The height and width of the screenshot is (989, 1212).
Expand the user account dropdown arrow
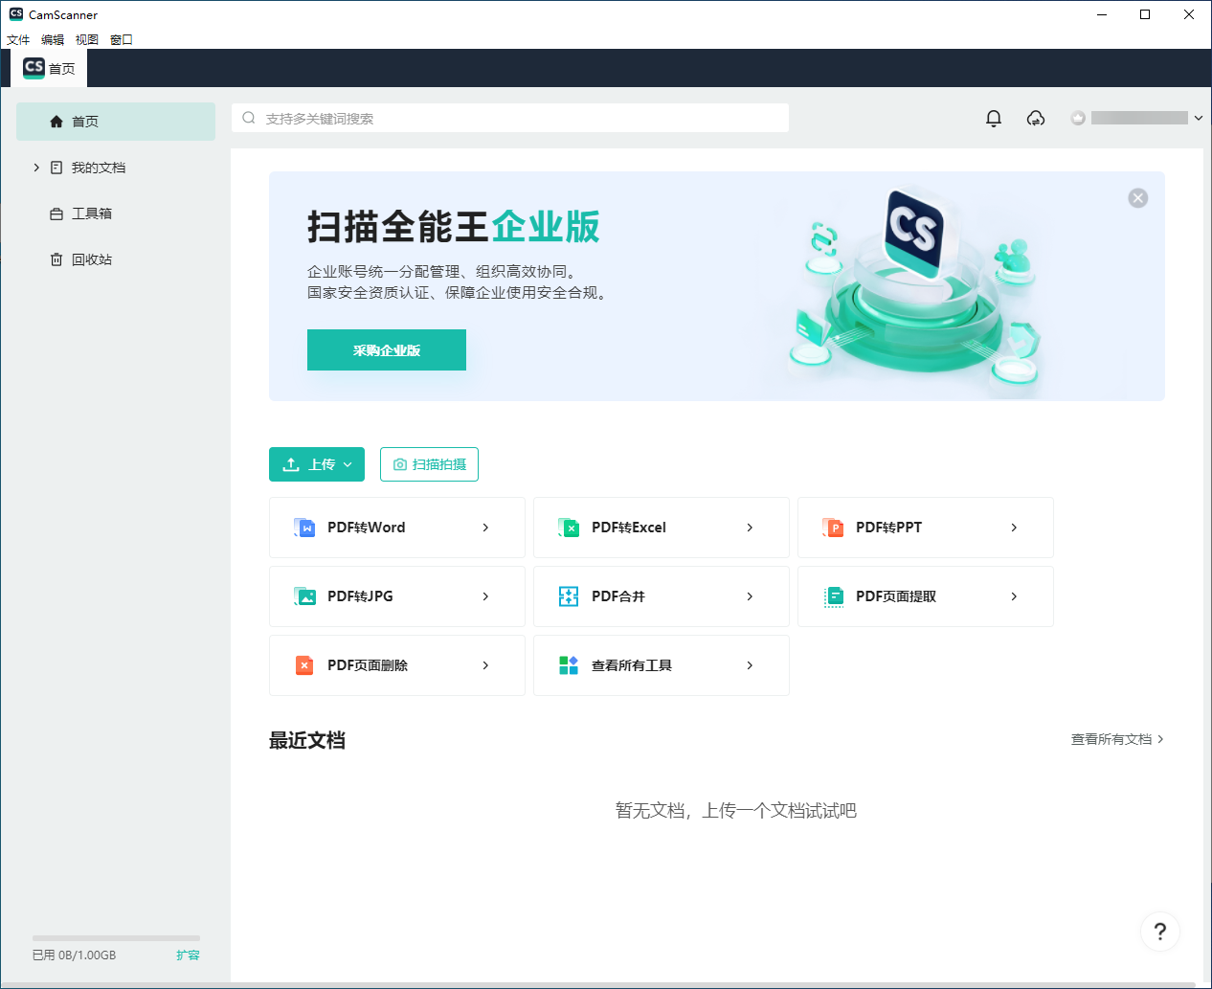click(x=1198, y=118)
